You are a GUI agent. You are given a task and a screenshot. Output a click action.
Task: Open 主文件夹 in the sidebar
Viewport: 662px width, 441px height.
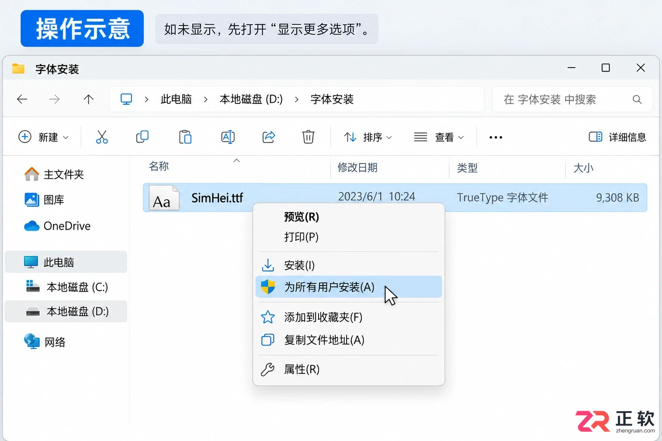coord(54,175)
